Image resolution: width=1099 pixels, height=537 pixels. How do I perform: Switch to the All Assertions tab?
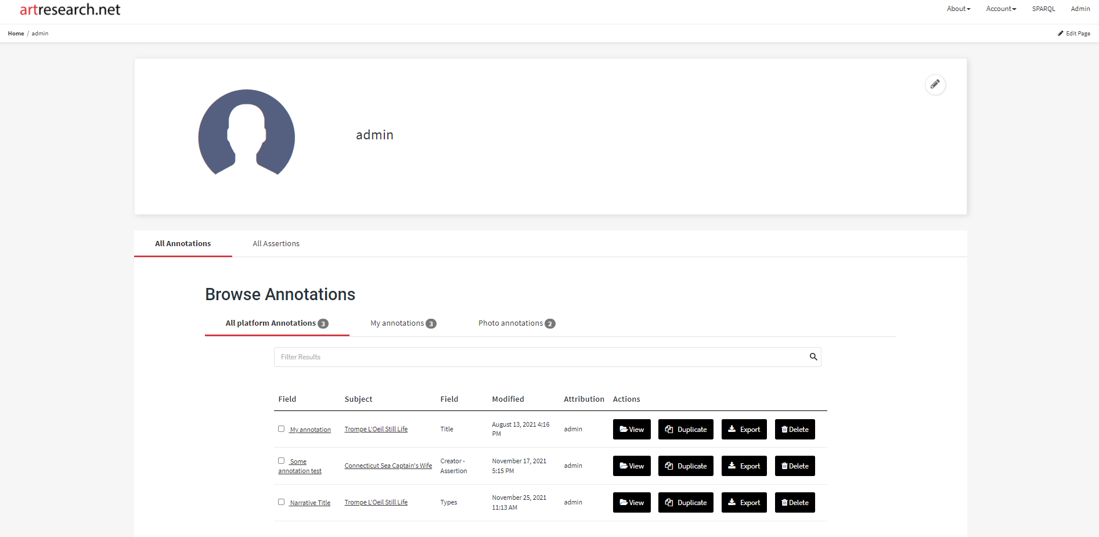tap(276, 244)
